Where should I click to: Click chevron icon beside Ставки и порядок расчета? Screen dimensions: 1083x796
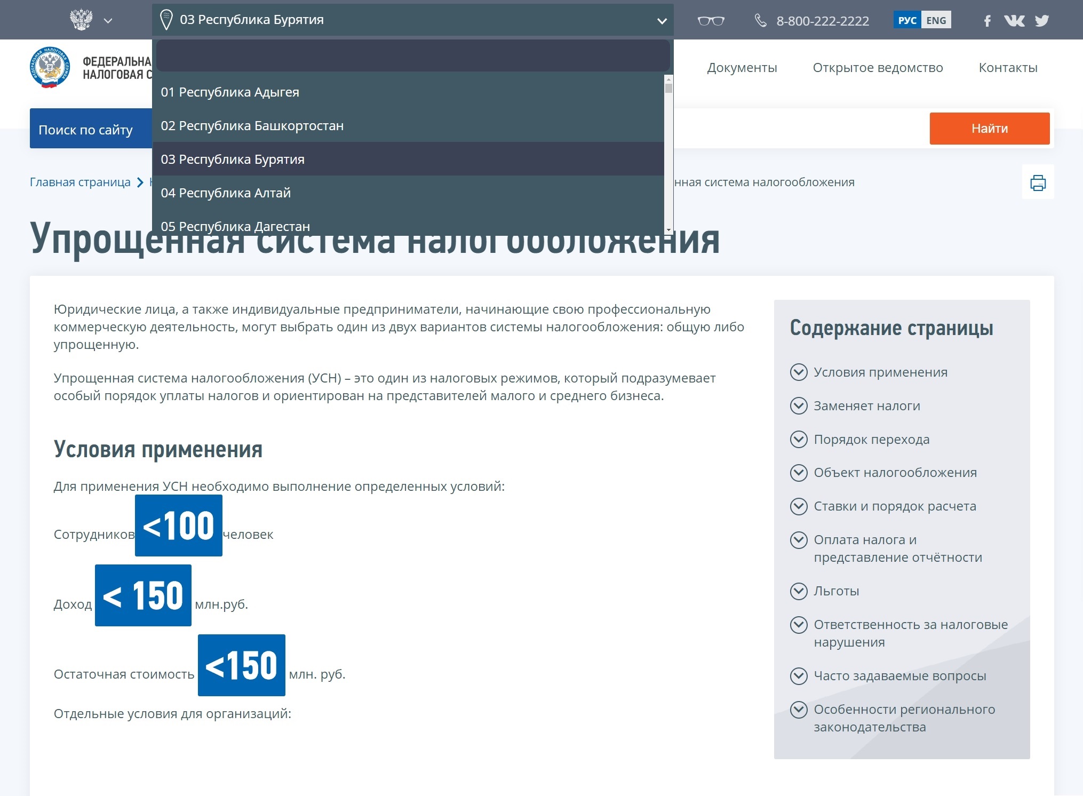point(799,506)
